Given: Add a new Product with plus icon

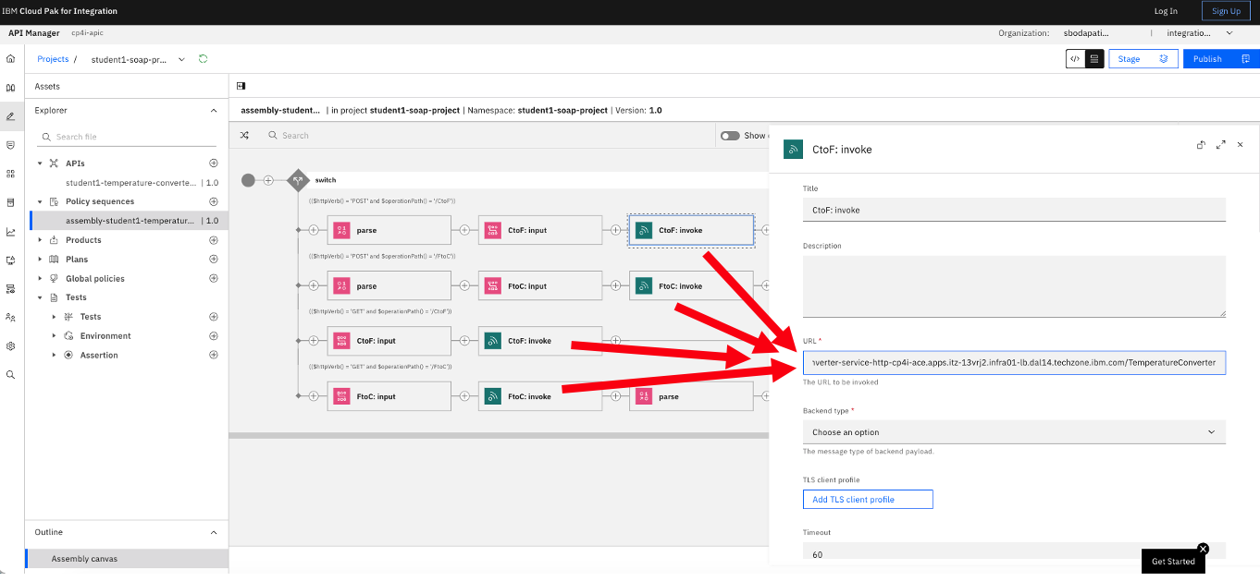Looking at the screenshot, I should [x=214, y=240].
